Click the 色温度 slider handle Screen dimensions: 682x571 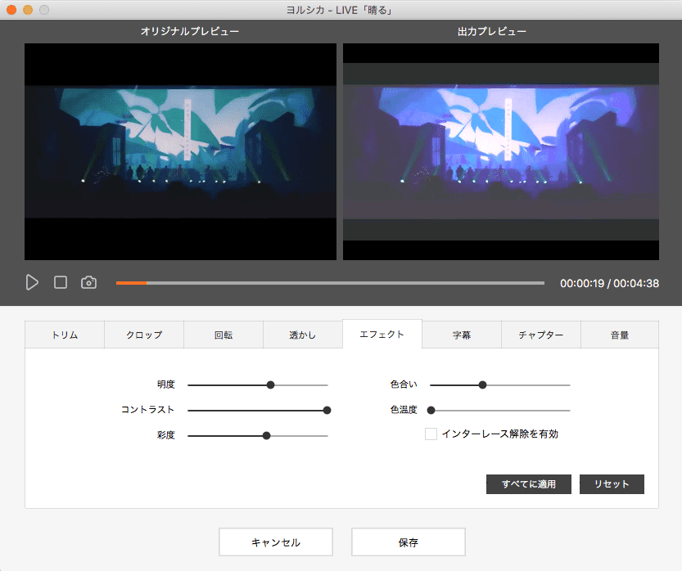point(431,410)
